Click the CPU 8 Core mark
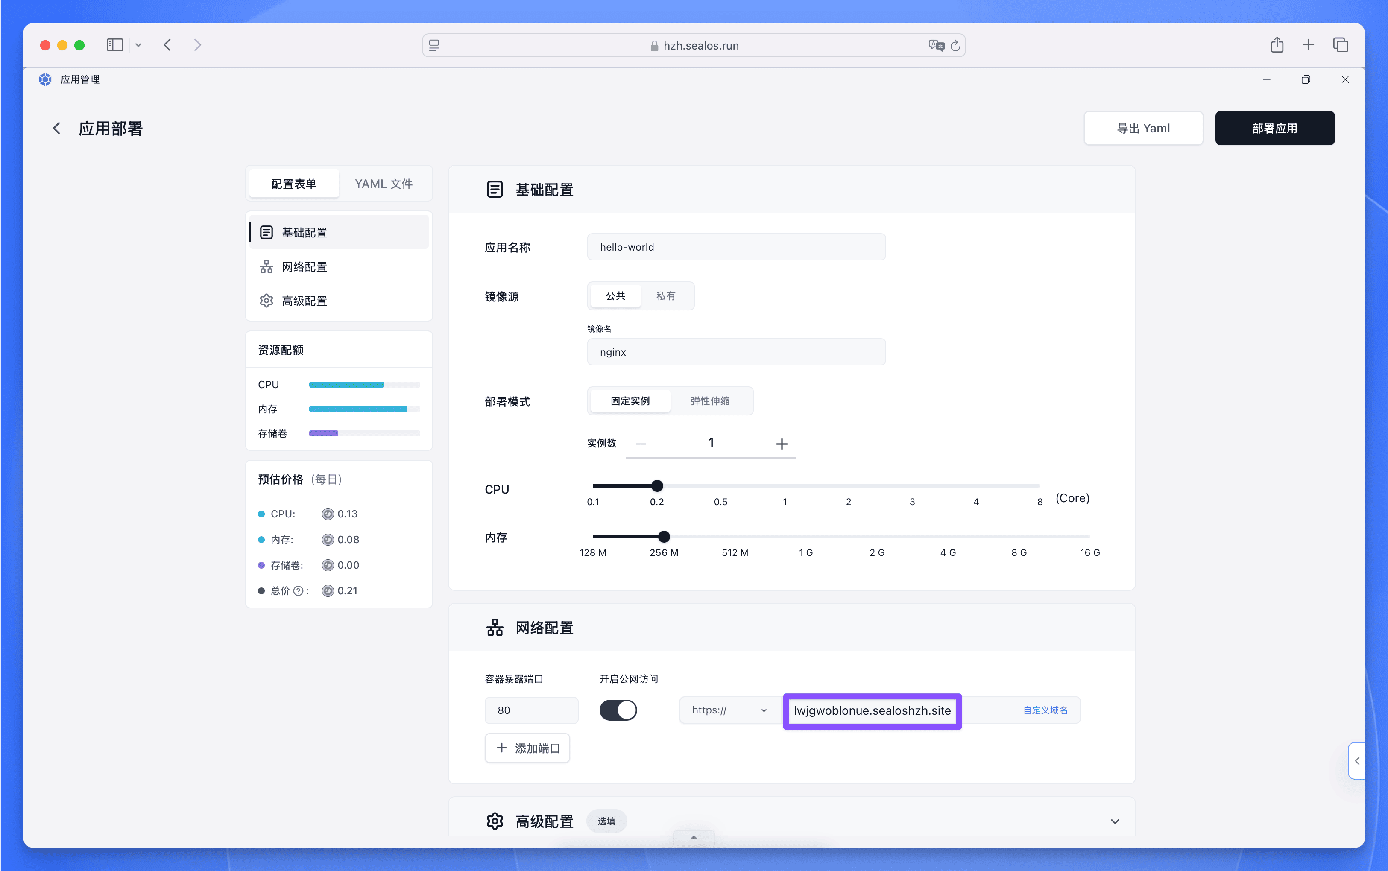This screenshot has width=1388, height=871. pyautogui.click(x=1040, y=502)
